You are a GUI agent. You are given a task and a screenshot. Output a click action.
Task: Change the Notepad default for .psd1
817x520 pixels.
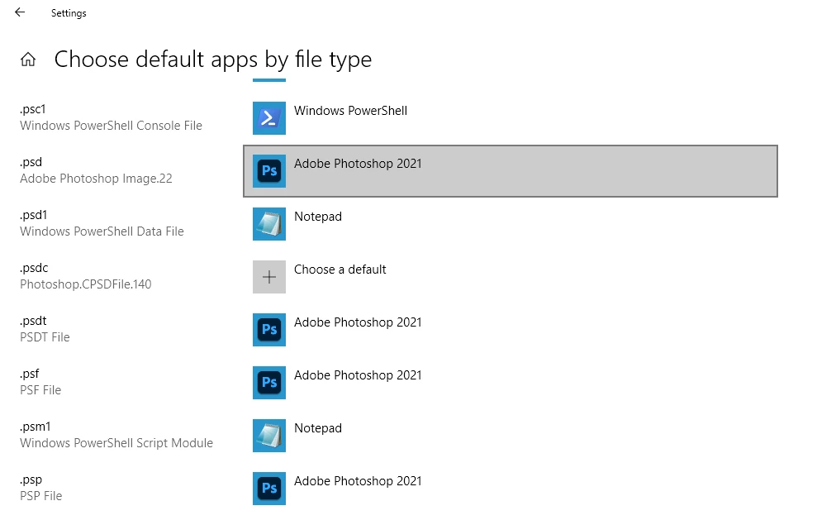point(510,224)
